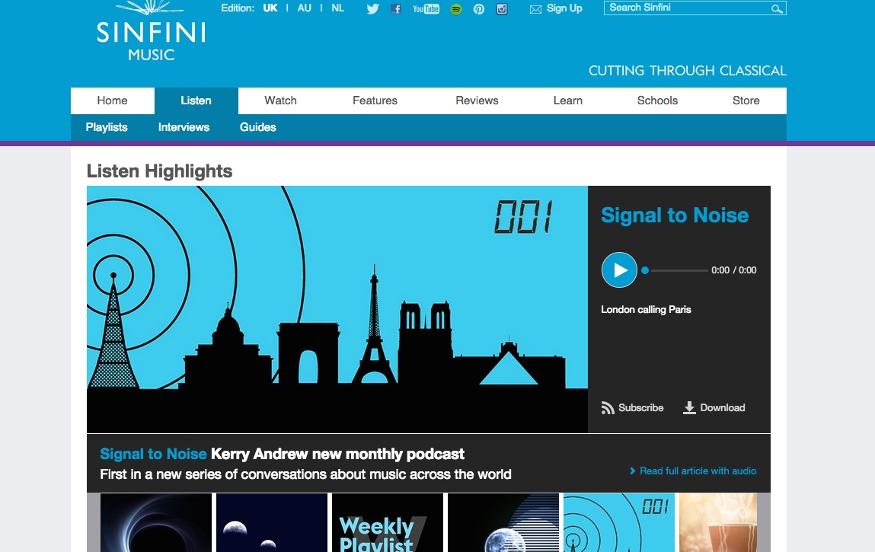This screenshot has width=875, height=552.
Task: Click the Signal to Noise player title
Action: 675,215
